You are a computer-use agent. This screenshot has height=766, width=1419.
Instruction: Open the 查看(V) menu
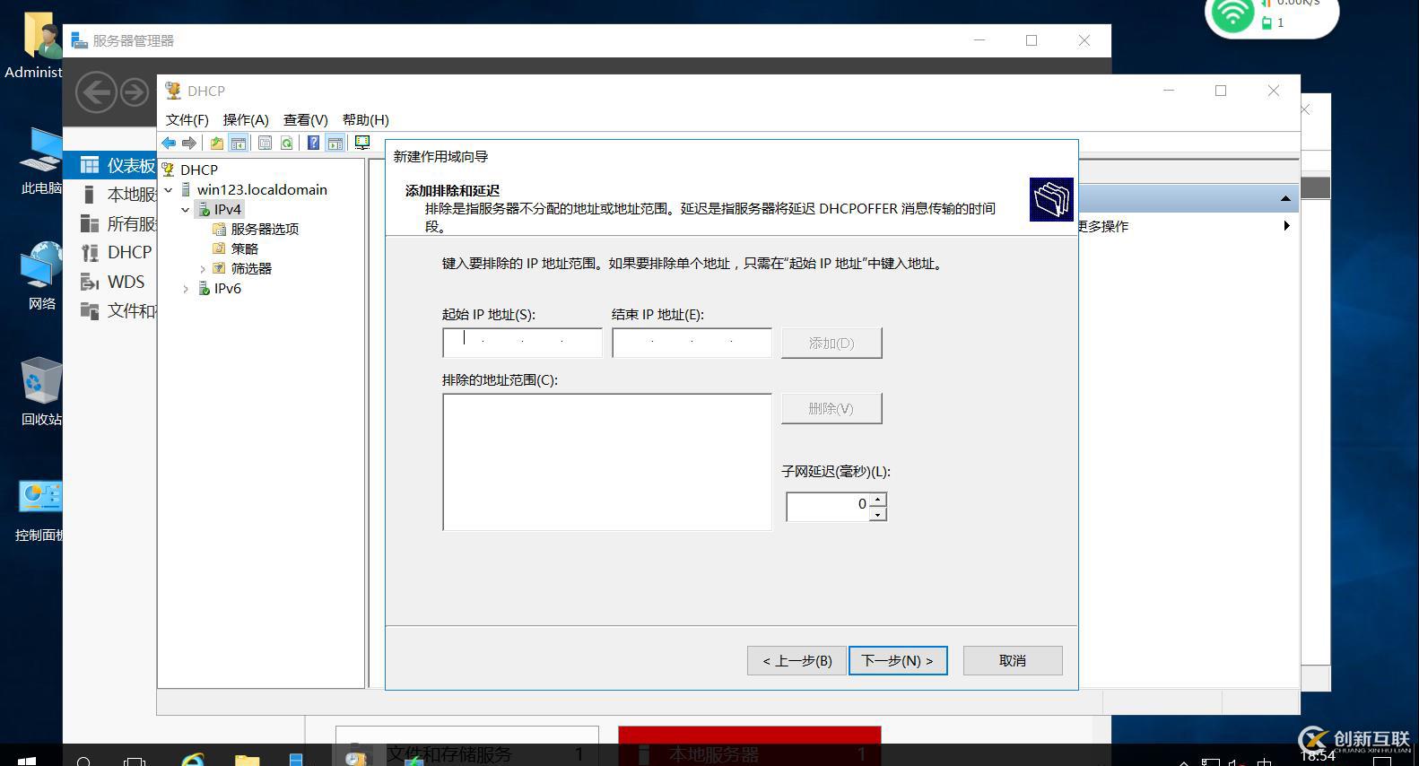[x=305, y=119]
